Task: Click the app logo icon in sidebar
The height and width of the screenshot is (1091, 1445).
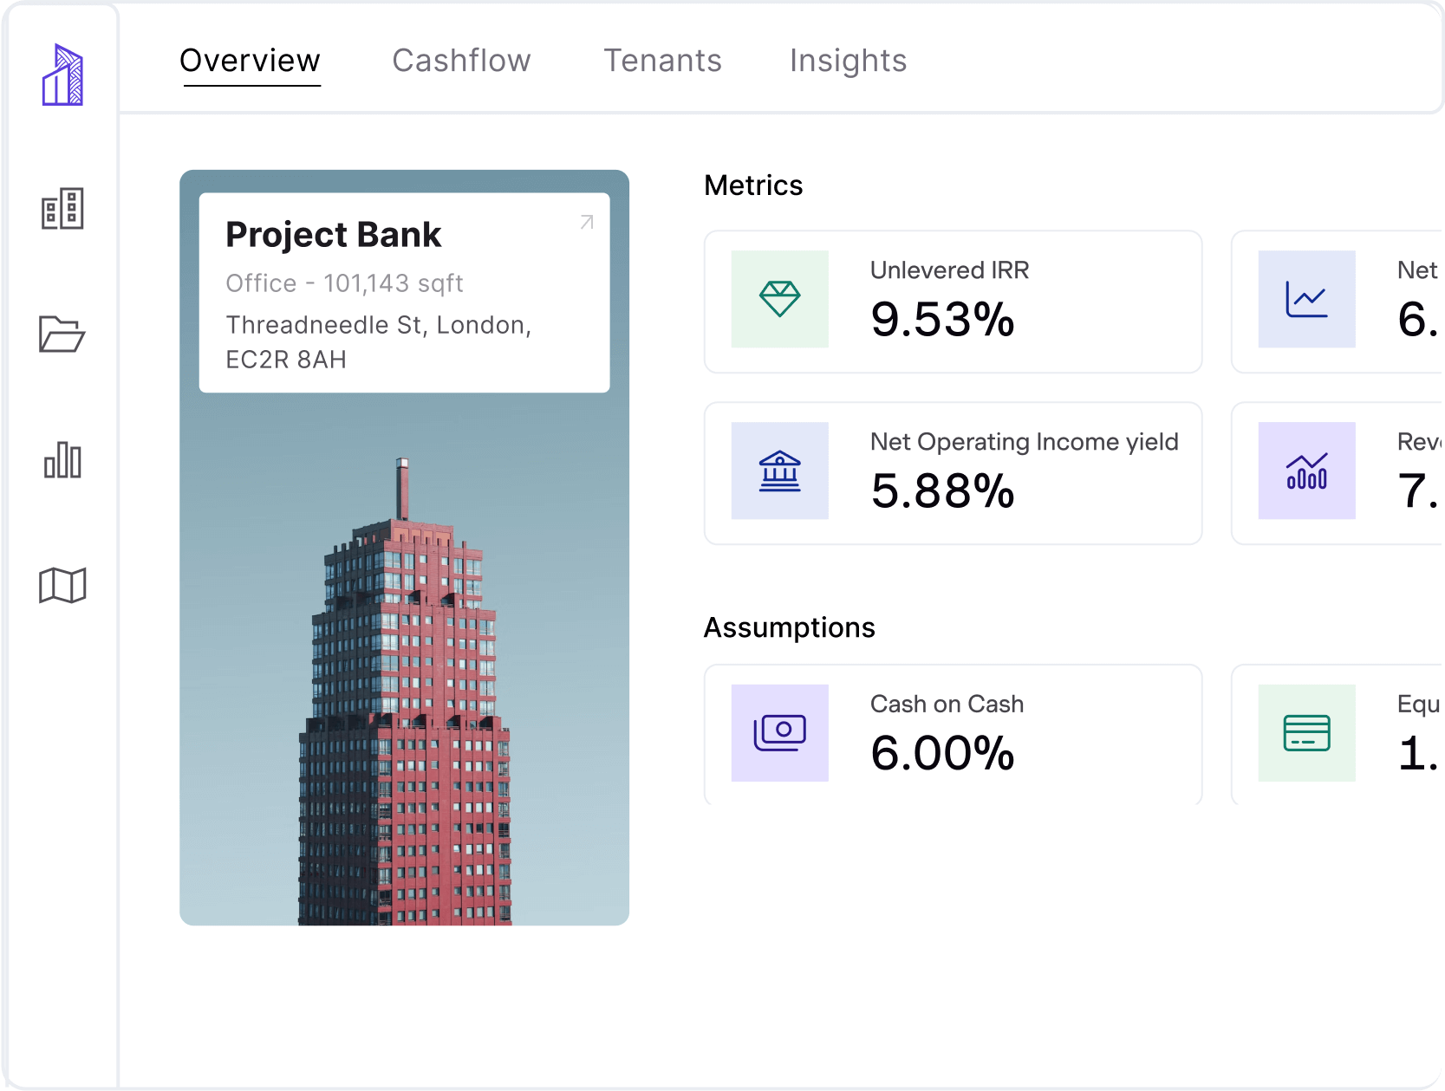Action: pos(64,75)
